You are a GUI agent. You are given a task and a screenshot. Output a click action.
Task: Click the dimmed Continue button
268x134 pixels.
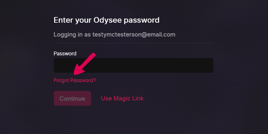(72, 98)
